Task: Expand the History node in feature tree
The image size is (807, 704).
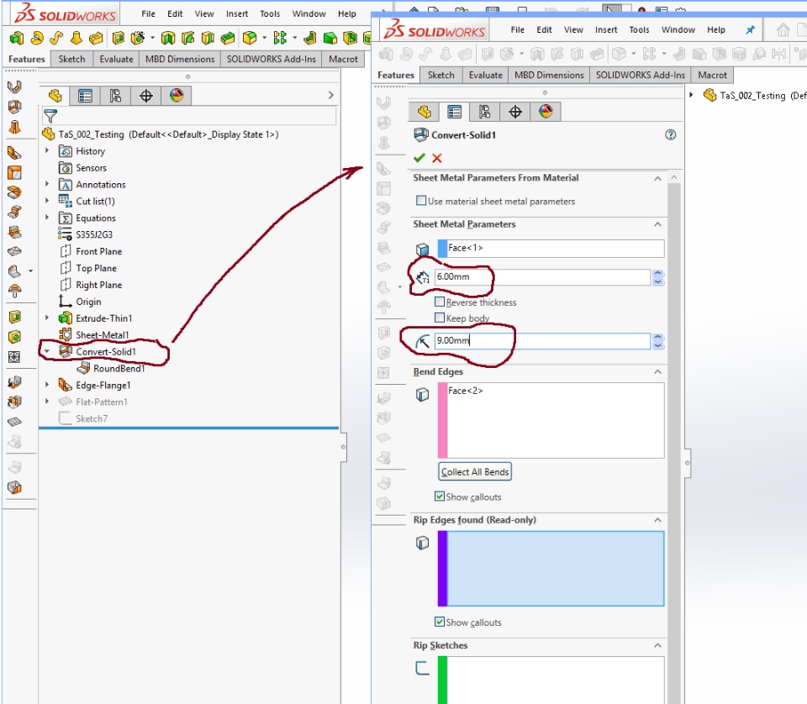Action: 47,150
